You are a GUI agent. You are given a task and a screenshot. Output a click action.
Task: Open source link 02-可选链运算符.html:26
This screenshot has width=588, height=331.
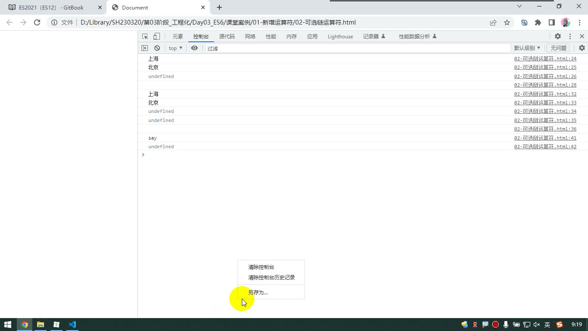pos(545,76)
